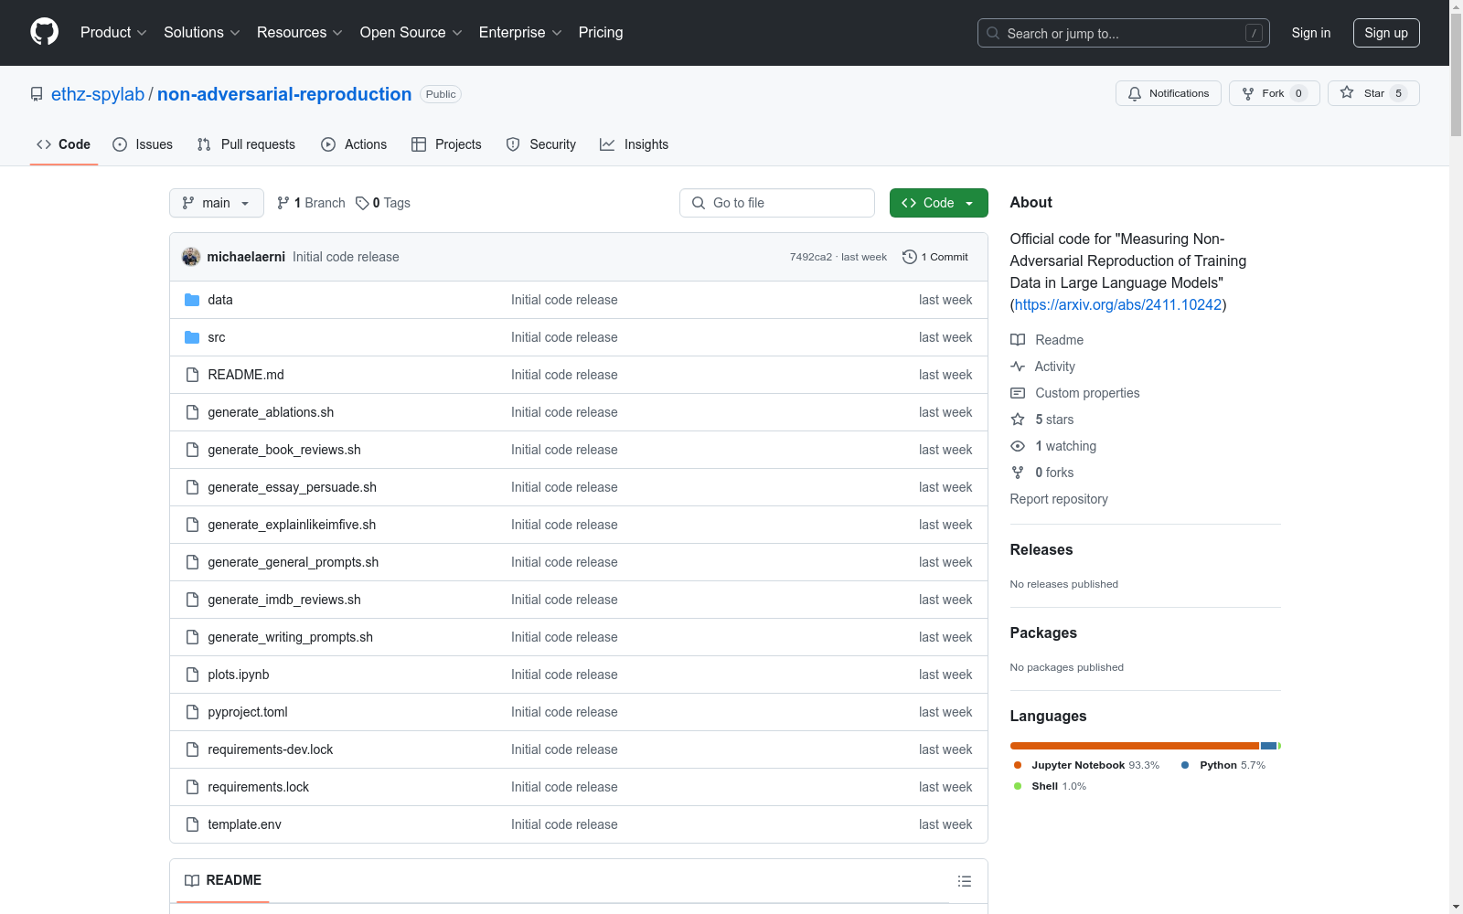Viewport: 1463px width, 914px height.
Task: Click the stars star icon in About
Action: click(x=1018, y=420)
